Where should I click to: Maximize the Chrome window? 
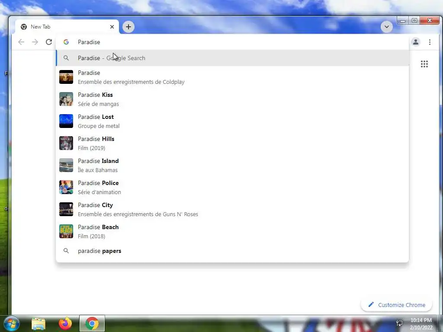click(x=414, y=20)
